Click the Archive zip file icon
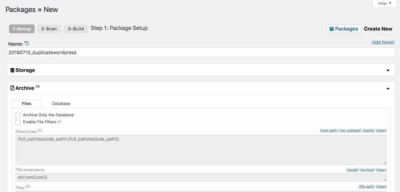400x192 pixels. pos(12,88)
